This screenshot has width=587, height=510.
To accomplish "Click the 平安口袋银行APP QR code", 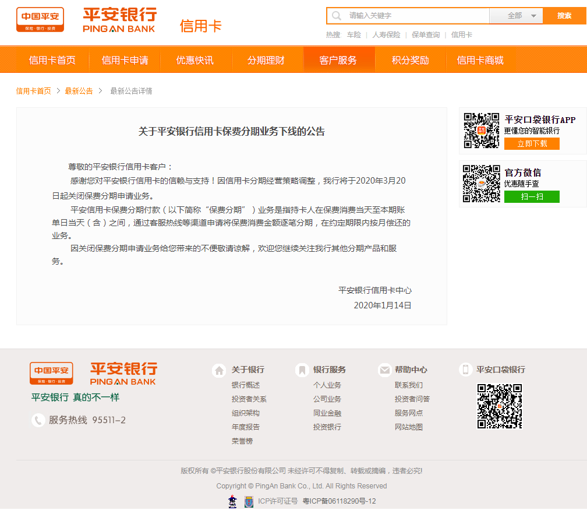I will point(482,131).
